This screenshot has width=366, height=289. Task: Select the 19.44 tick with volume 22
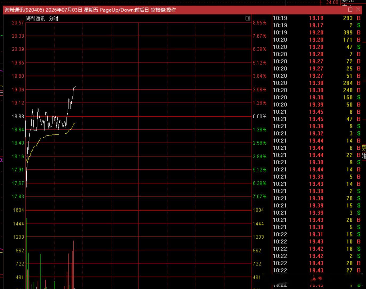[317, 155]
